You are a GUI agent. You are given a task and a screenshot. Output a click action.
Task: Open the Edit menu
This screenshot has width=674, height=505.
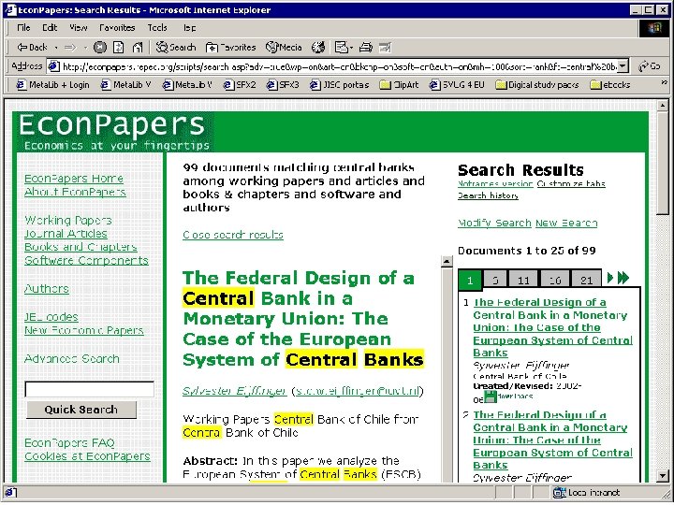50,28
